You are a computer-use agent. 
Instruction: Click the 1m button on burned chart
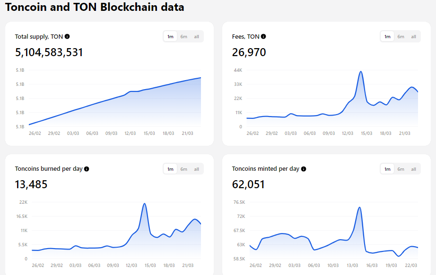point(170,168)
